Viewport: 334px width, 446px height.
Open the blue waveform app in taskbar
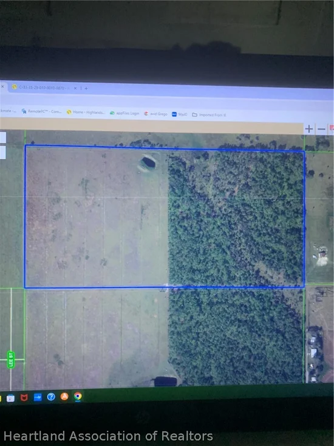pos(38,397)
